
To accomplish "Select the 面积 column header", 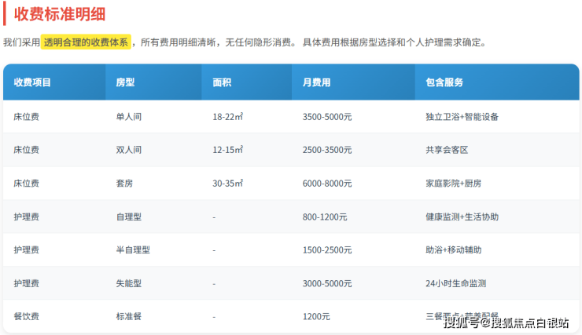I will [x=221, y=82].
